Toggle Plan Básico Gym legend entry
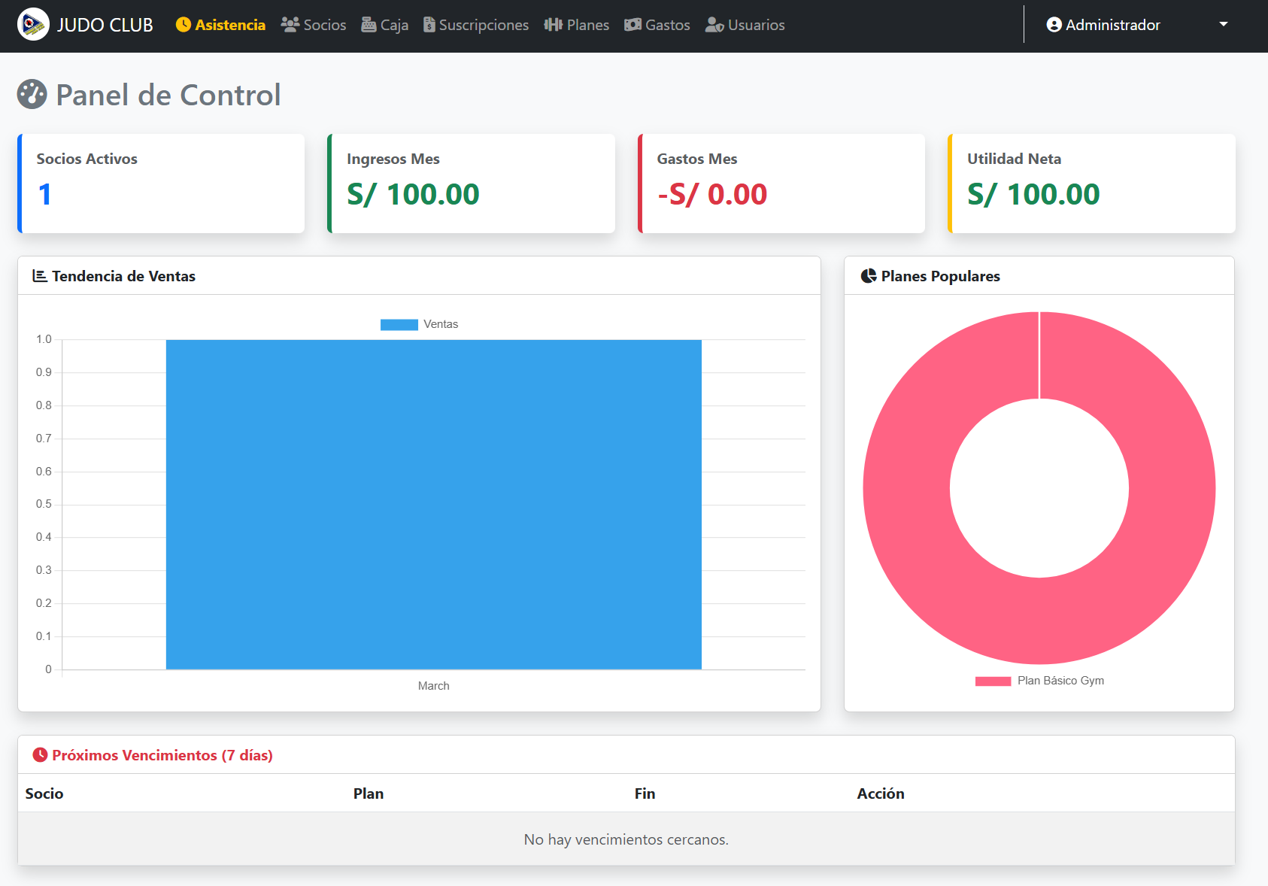The width and height of the screenshot is (1268, 886). pyautogui.click(x=1039, y=681)
